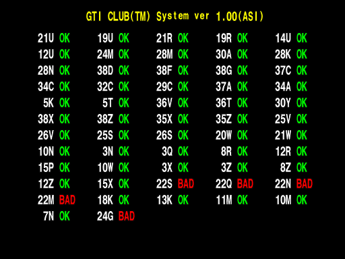Screen dimensions: 345x259
Task: Click the red BAD status beside 22N
Action: pos(305,183)
